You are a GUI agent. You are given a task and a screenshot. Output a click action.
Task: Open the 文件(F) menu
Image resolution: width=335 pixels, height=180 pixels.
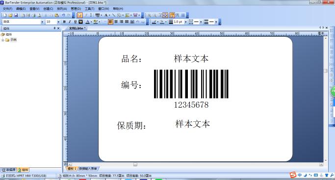7,9
